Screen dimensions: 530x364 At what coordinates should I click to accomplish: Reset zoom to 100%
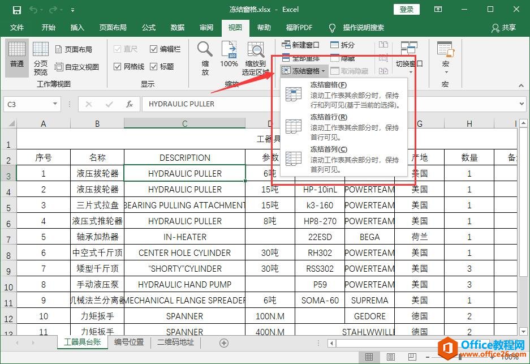(229, 54)
